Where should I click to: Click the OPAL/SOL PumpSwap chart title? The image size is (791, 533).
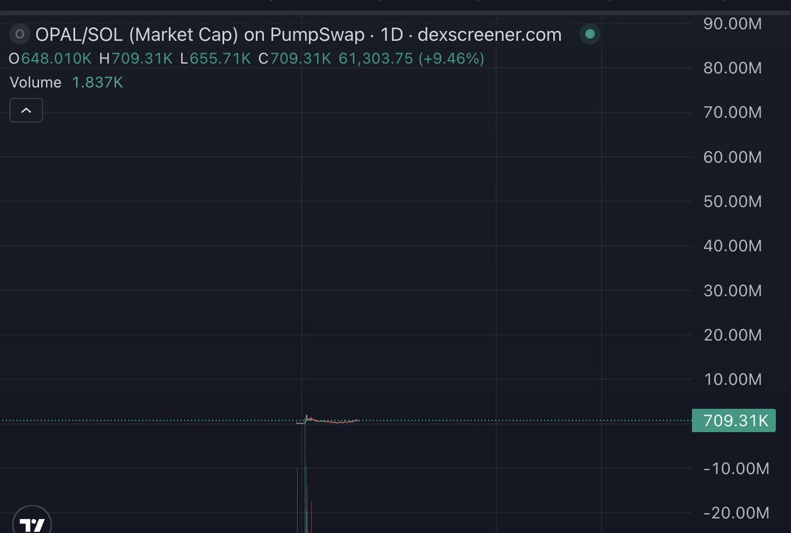tap(297, 34)
